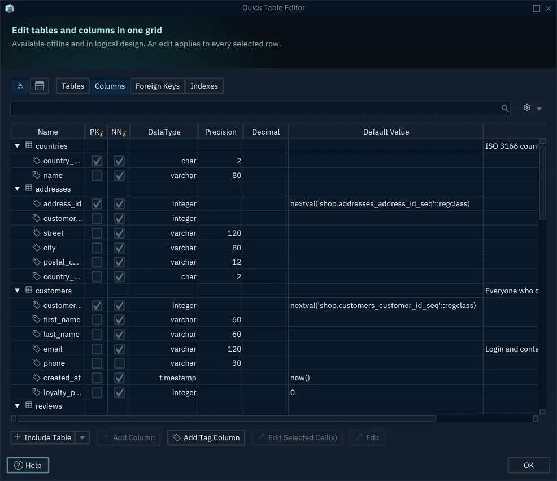Toggle NN checkbox for street column
Viewport: 557px width, 481px height.
coord(119,233)
